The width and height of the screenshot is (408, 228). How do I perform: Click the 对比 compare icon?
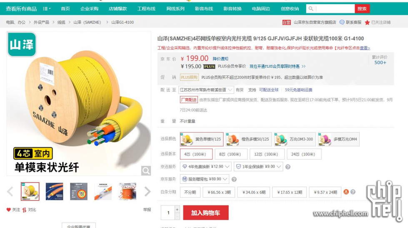pyautogui.click(x=24, y=210)
